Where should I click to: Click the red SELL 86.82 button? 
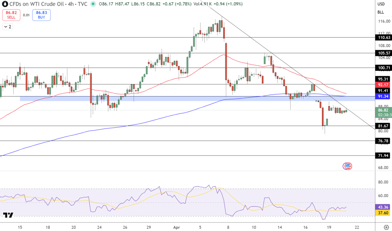[12, 14]
